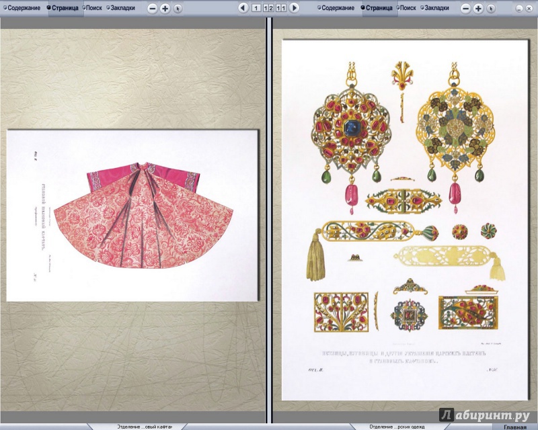Open the left pane Закладки tab
538x430 pixels.
(x=120, y=7)
